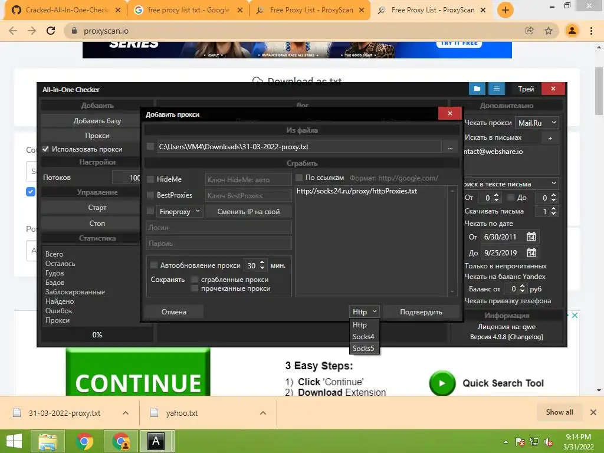Close the downloads bar

click(x=593, y=412)
